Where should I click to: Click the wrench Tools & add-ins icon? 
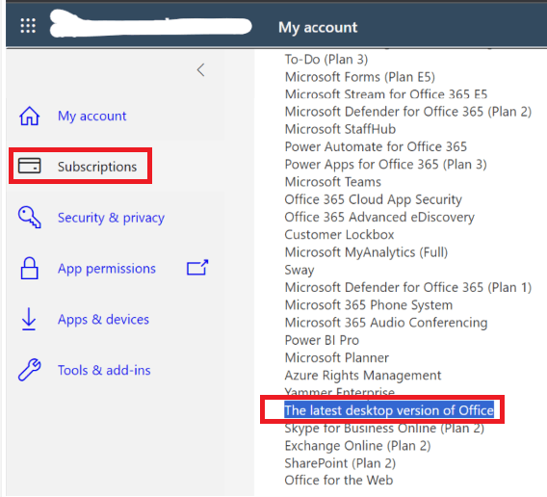[x=29, y=370]
